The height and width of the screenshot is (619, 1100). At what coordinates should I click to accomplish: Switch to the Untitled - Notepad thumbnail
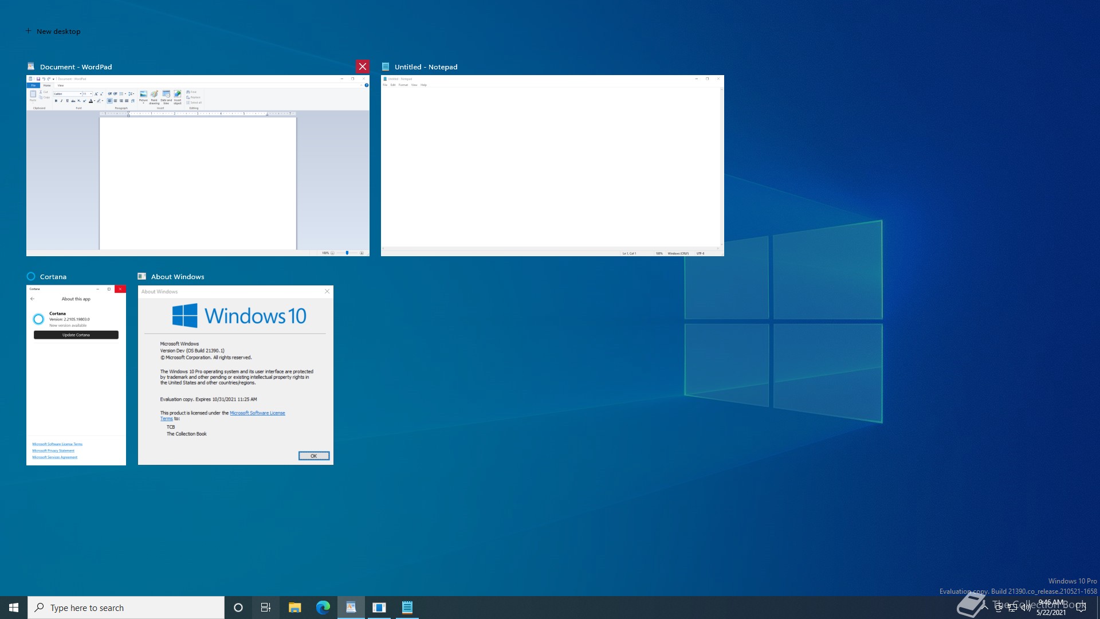pos(552,166)
